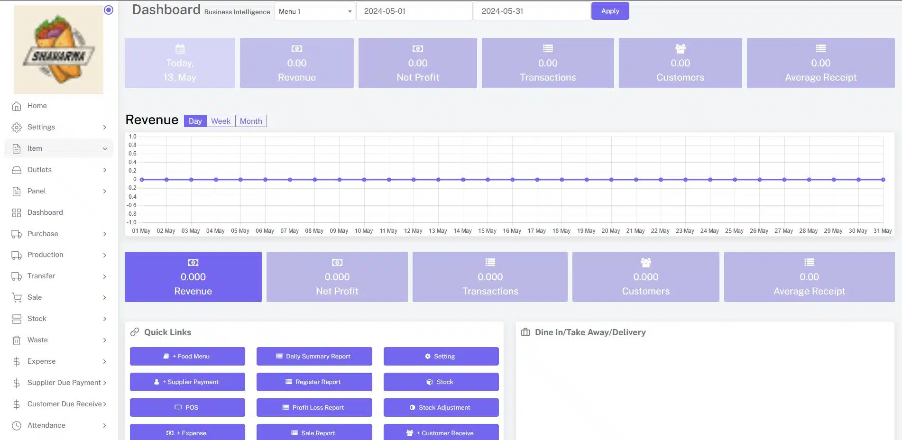Click the Home sidebar icon
Screen dimensions: 902x440
(x=17, y=106)
